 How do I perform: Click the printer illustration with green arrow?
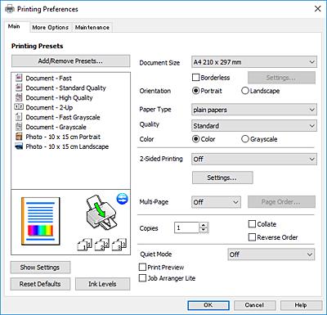(x=101, y=213)
